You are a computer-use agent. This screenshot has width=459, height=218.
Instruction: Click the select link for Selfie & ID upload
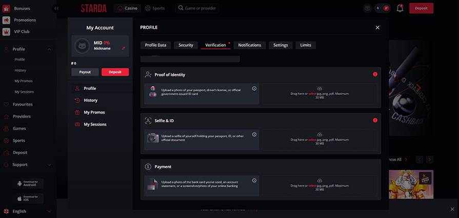(312, 140)
